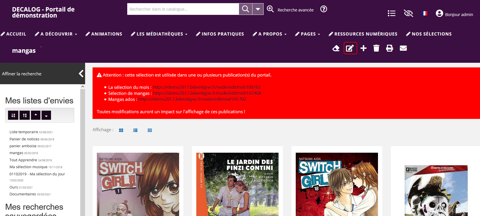Click the catalogue search magnifier button

[246, 9]
